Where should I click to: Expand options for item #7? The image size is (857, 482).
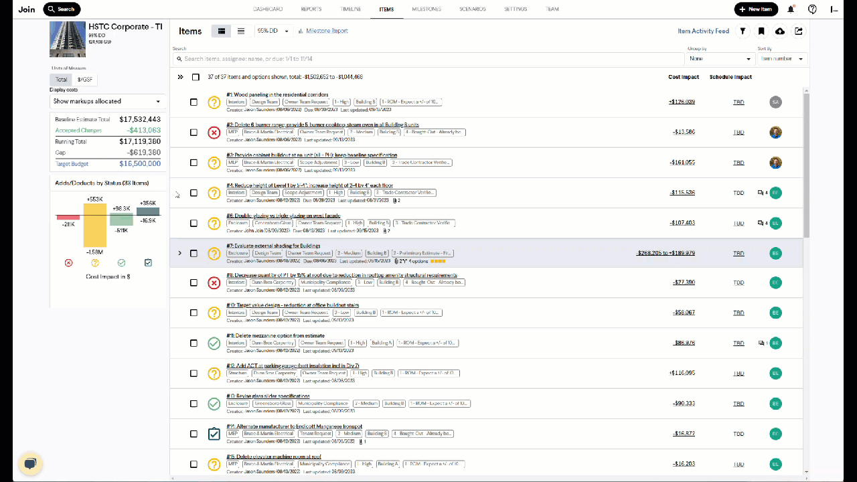coord(179,253)
